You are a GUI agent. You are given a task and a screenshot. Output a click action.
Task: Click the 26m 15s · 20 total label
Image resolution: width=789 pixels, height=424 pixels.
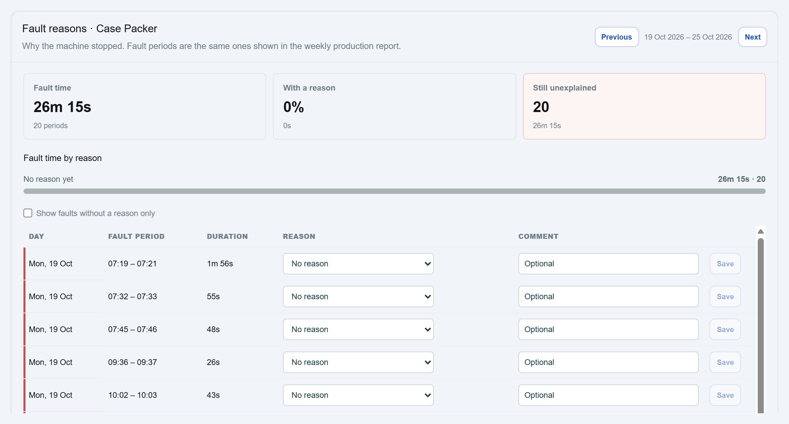(741, 179)
